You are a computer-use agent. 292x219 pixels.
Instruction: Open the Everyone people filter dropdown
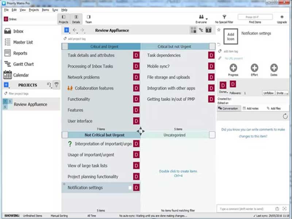coord(201,19)
